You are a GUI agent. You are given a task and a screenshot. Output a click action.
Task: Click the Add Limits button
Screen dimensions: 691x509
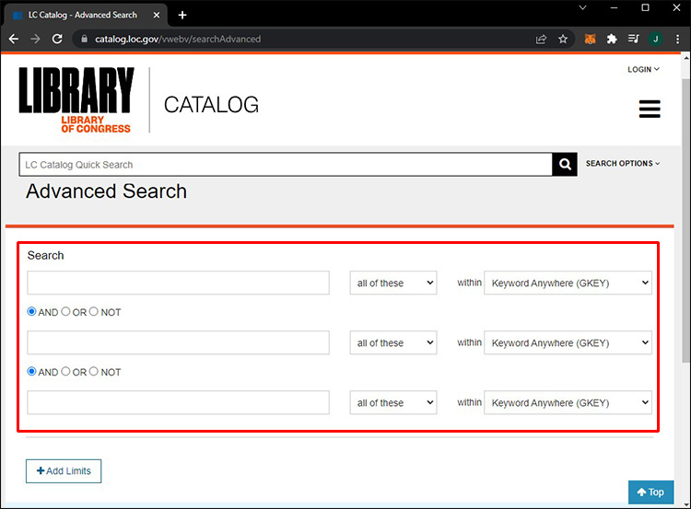[64, 471]
